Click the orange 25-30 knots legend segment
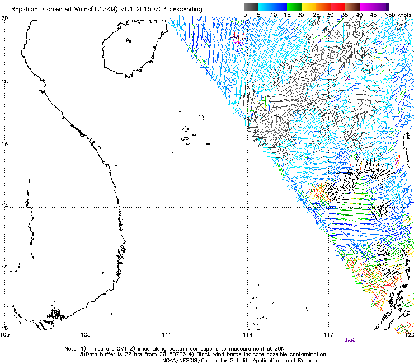Screen dimensions: 414x364 [x=323, y=7]
